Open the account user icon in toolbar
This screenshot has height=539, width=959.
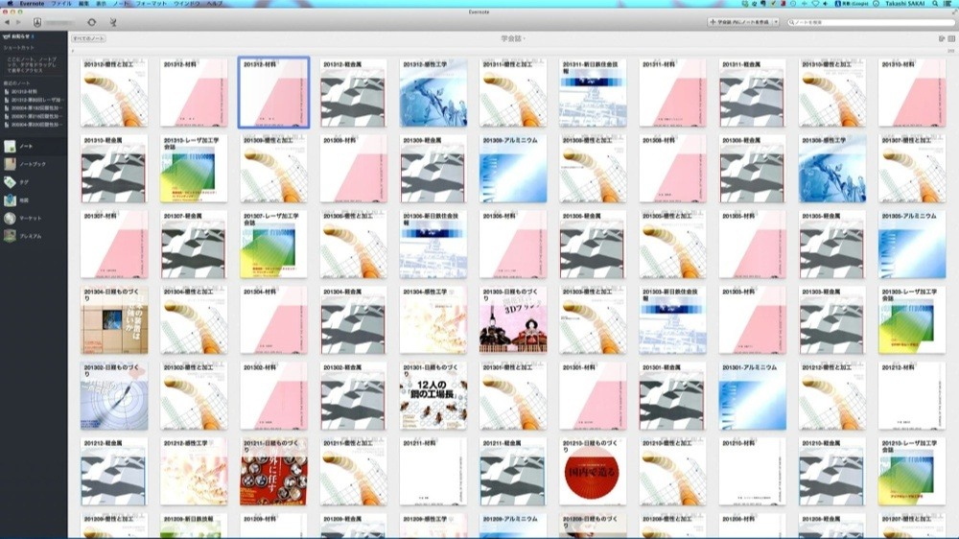37,22
